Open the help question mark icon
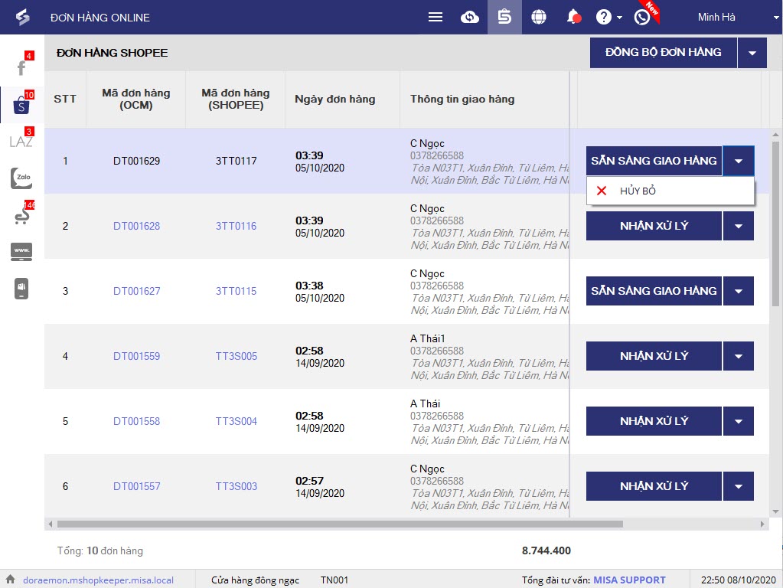This screenshot has height=588, width=783. pyautogui.click(x=603, y=18)
